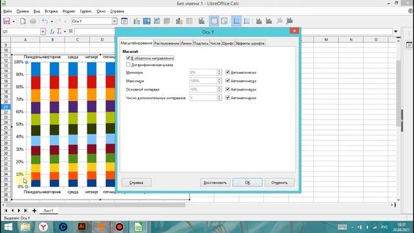Click the Отменить button
Viewport: 414px width, 233px height.
click(279, 183)
